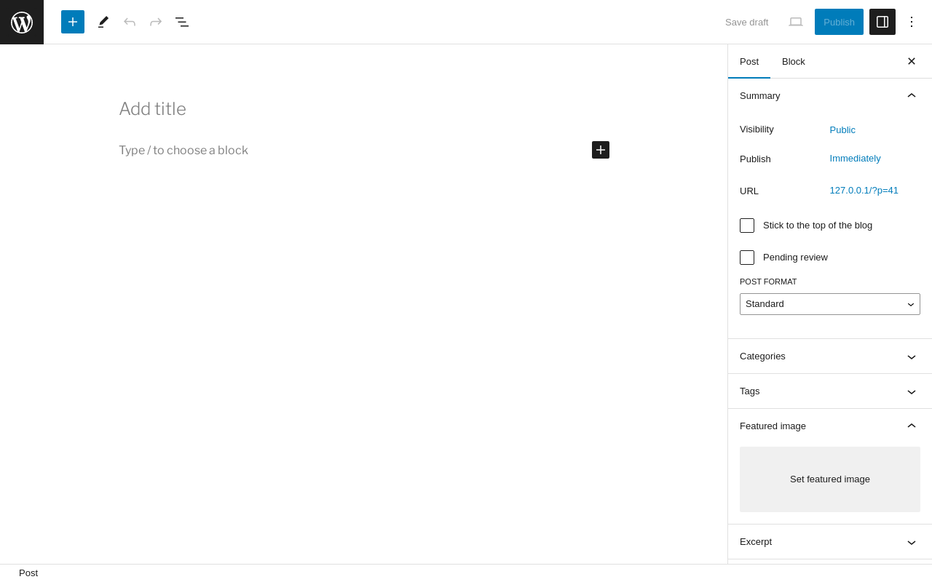Select the Tools pencil icon

tap(103, 22)
